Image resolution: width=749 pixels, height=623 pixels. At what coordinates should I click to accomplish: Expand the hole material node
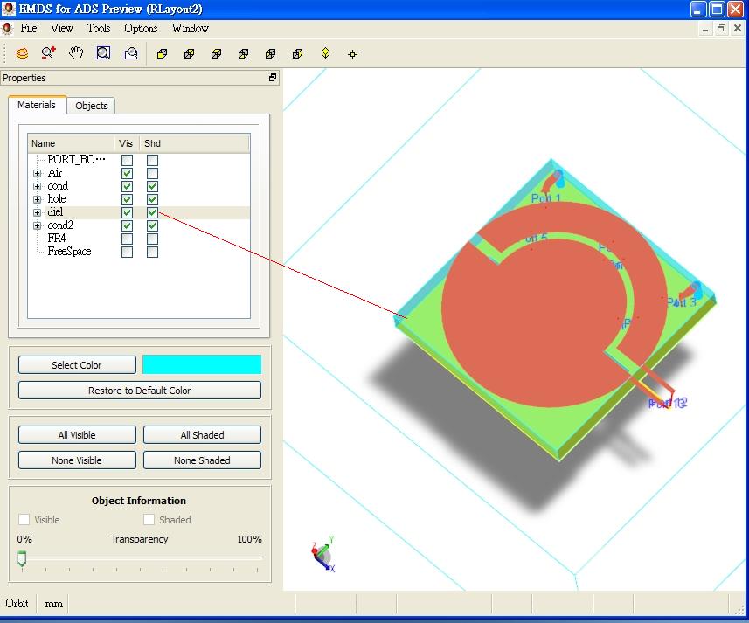pyautogui.click(x=38, y=199)
